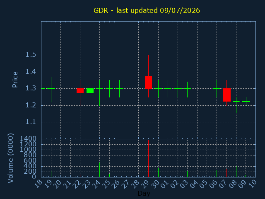Select the red candle body on day 07
This screenshot has height=199, width=265.
(x=226, y=95)
